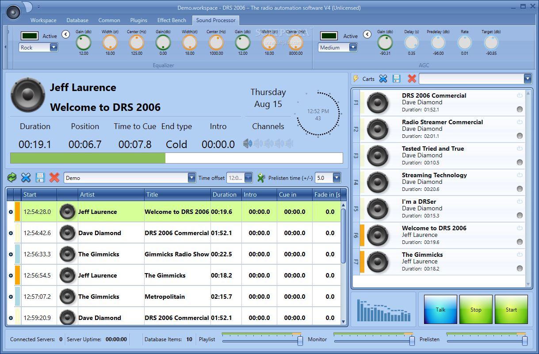Viewport: 539px width, 354px height.
Task: Save the playlist with floppy disk icon
Action: point(40,178)
